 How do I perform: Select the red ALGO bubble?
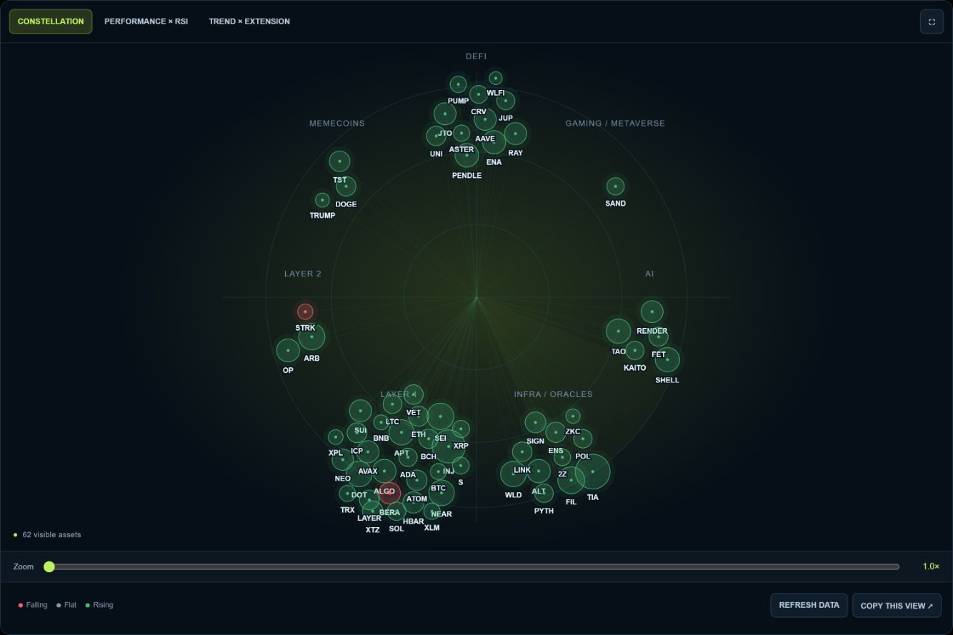click(389, 493)
